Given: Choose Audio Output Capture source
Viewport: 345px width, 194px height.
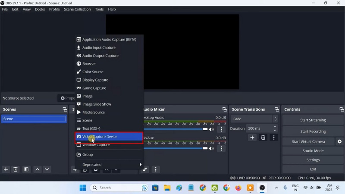Looking at the screenshot, I should 109,56.
